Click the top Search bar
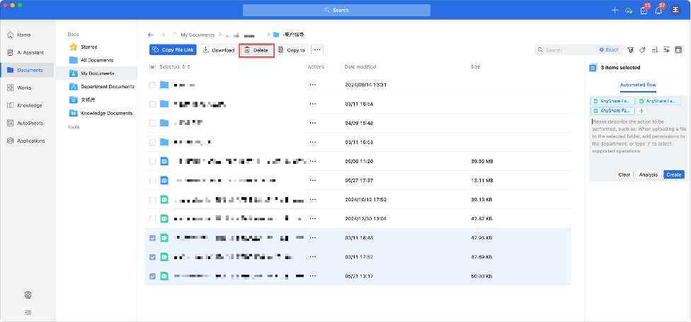The image size is (691, 322). tap(336, 11)
